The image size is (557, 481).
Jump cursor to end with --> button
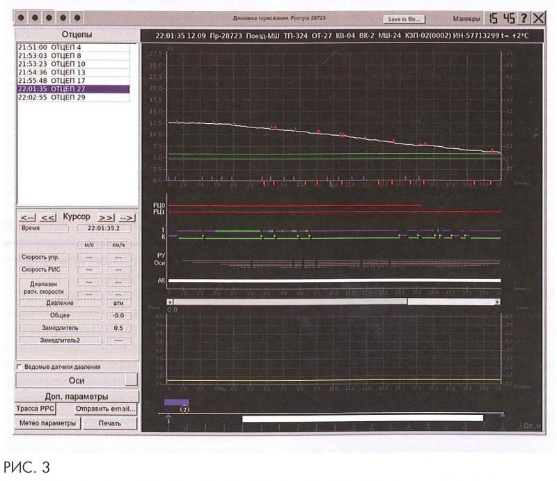tap(127, 217)
